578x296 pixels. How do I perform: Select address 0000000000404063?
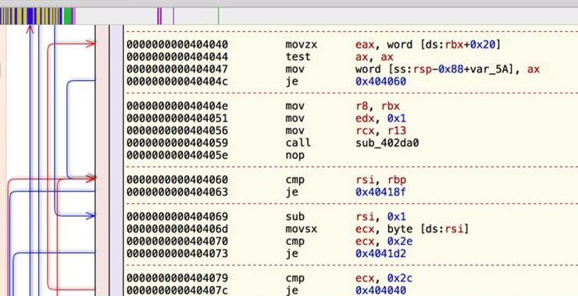point(177,192)
